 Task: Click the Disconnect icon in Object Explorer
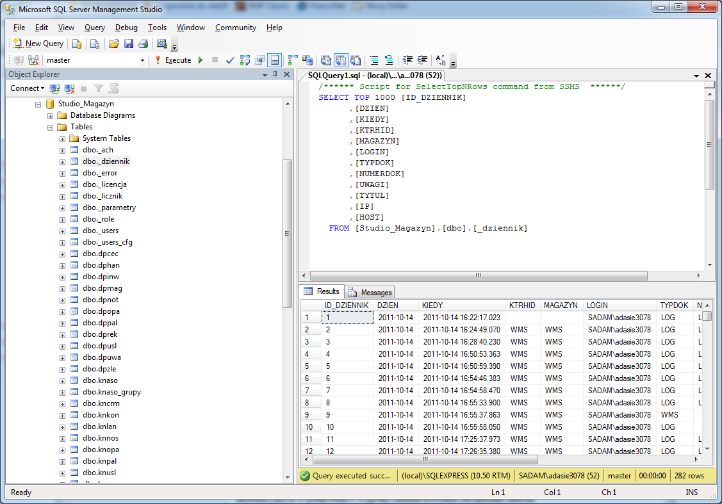coord(69,88)
